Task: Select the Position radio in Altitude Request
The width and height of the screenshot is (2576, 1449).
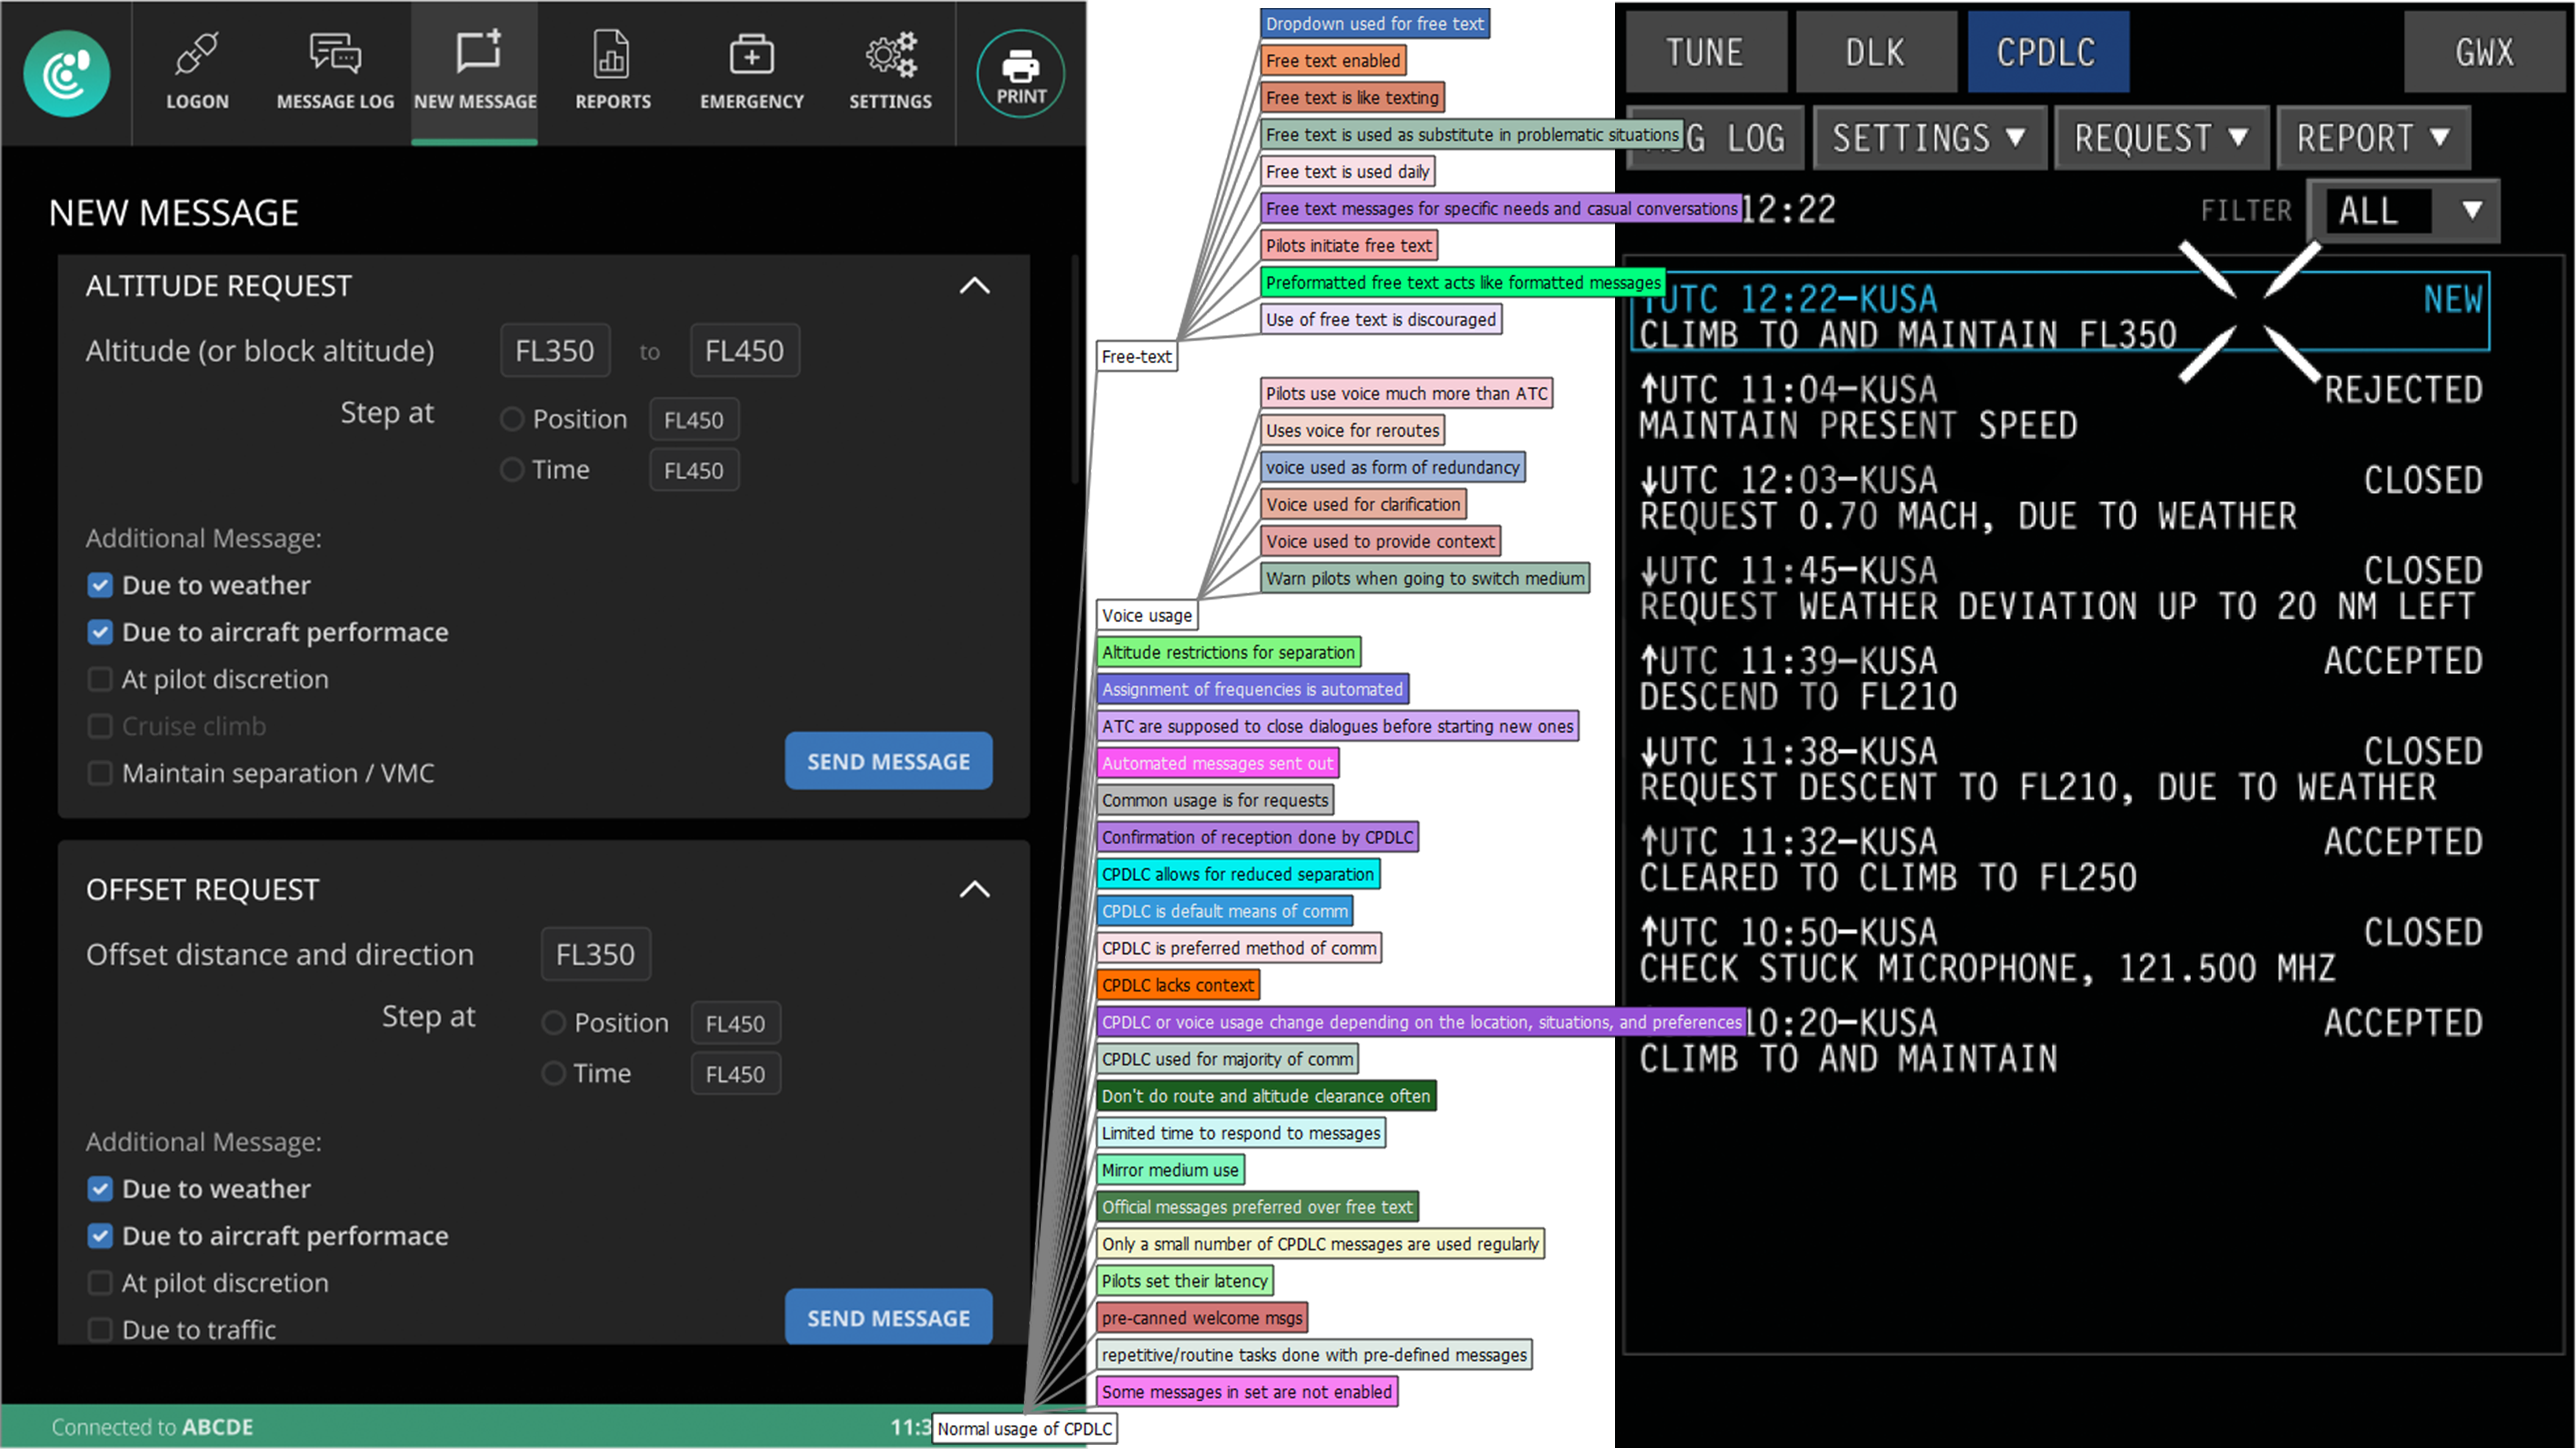Action: point(512,419)
